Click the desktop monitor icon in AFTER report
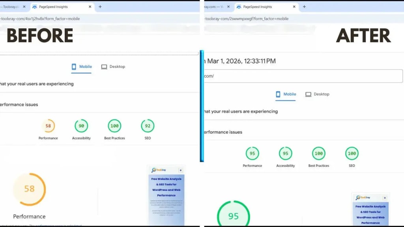Screen dimensions: 404x227 tap(308, 94)
